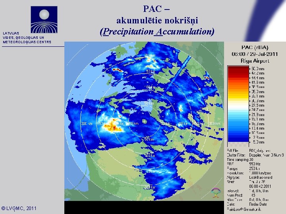Click the Rainbow mushroom logo on map
This screenshot has width=286, height=214.
pyautogui.click(x=216, y=193)
